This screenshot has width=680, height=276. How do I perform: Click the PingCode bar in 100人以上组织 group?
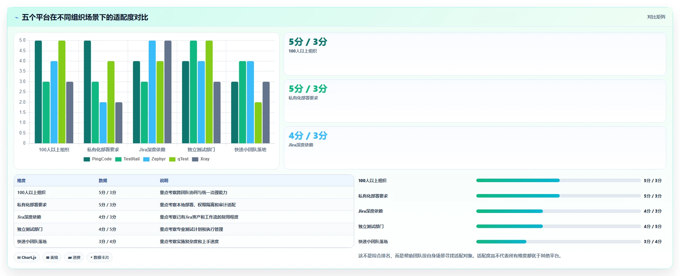coord(38,92)
